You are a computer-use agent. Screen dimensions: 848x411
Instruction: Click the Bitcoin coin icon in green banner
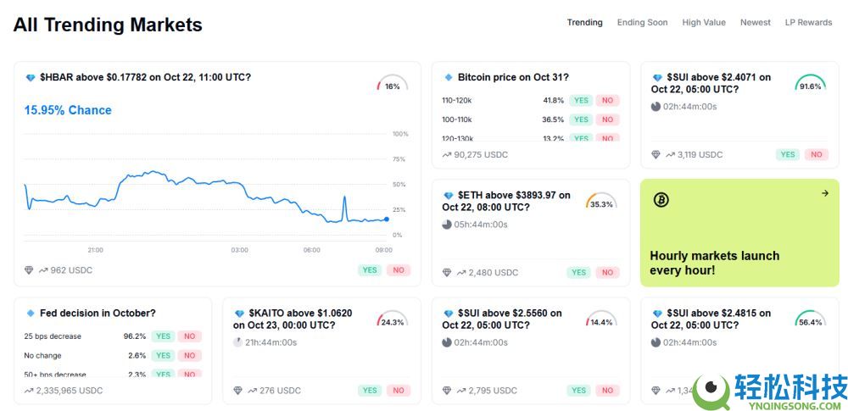[x=661, y=200]
